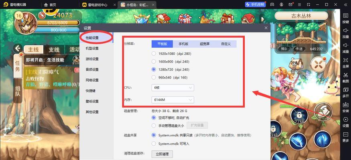The width and height of the screenshot is (351, 160).
Task: Open 游戏设置 in settings sidebar
Action: (x=96, y=59)
